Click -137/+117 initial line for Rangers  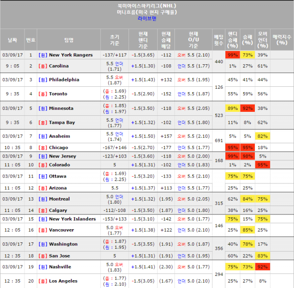115,55
